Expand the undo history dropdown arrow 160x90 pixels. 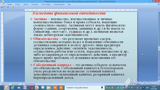(x=6, y=7)
